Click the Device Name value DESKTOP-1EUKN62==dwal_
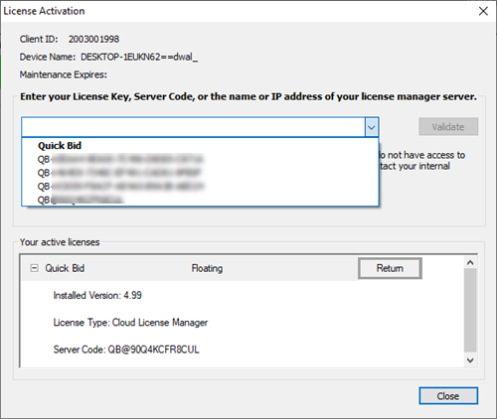 pos(139,57)
